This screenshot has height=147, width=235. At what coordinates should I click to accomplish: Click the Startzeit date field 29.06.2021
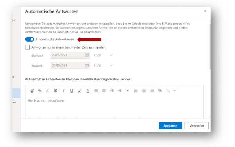pos(70,55)
